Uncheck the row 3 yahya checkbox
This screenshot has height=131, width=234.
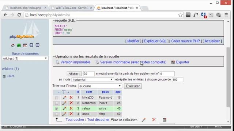tap(57, 108)
